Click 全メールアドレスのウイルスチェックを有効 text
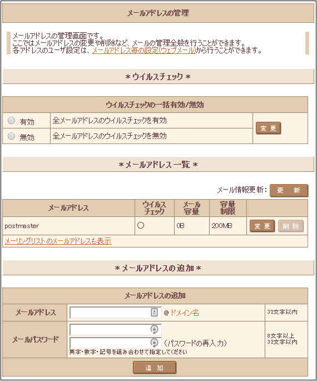The height and width of the screenshot is (381, 317). 110,120
